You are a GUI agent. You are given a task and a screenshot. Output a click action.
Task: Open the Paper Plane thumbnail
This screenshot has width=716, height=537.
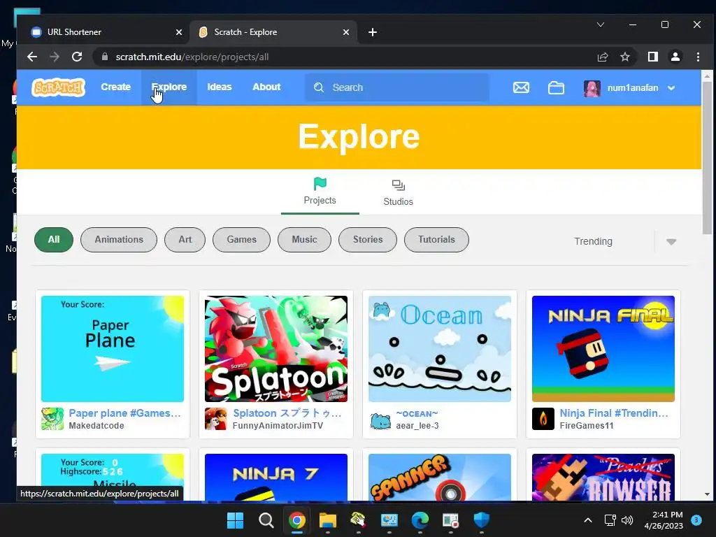coord(113,349)
